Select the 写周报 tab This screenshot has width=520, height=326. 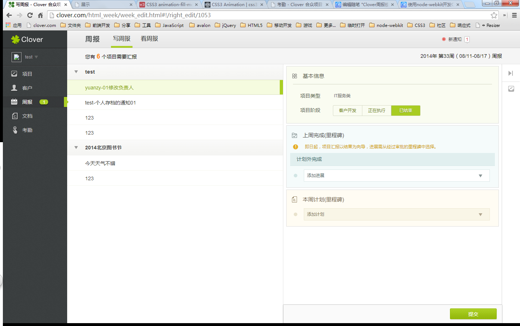122,39
